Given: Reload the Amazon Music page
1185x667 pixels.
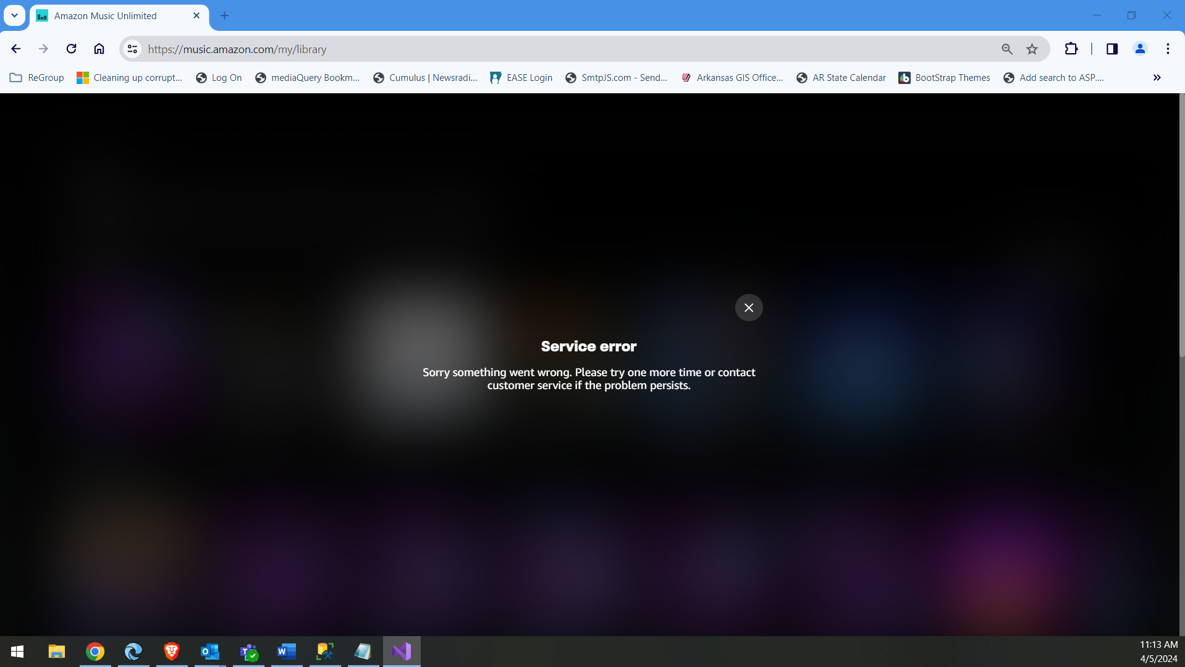Looking at the screenshot, I should point(72,49).
